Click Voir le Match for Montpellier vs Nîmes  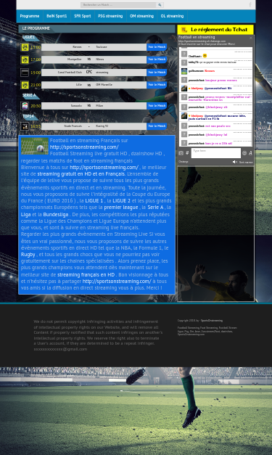point(157,60)
